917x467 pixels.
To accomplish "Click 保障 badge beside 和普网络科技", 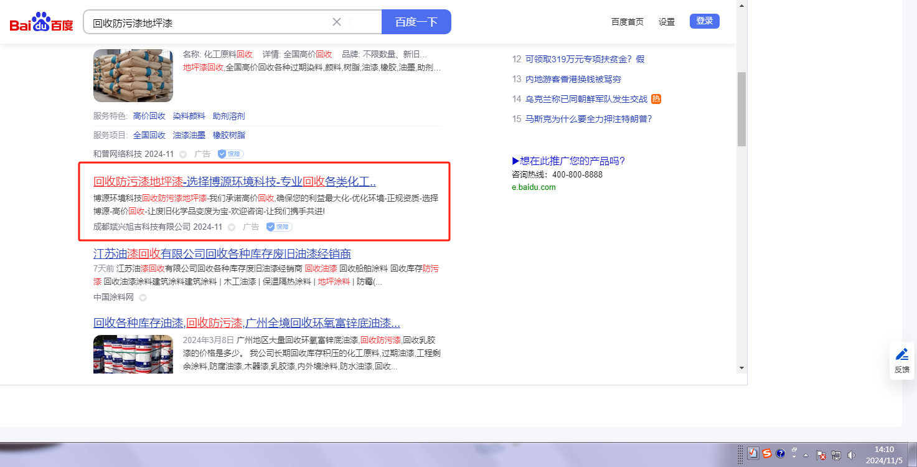I will point(230,154).
